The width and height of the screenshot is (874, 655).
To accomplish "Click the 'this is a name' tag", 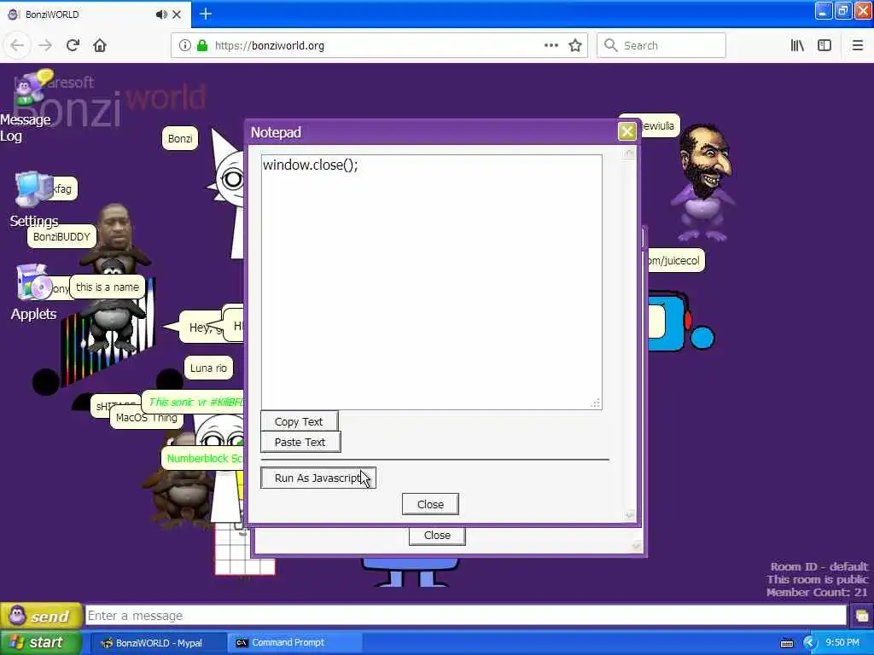I will click(108, 287).
